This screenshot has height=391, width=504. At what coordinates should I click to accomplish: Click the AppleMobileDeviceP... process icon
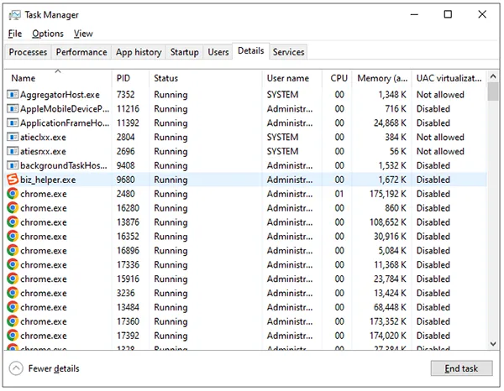tap(13, 109)
